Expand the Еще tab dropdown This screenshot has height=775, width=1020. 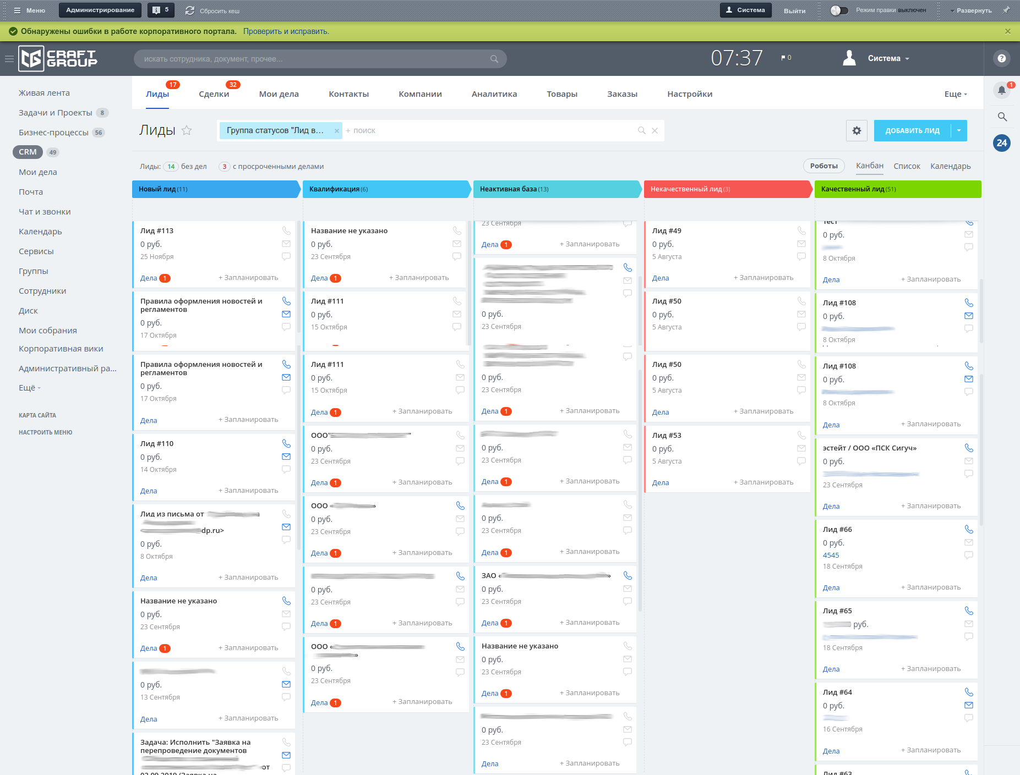tap(956, 94)
